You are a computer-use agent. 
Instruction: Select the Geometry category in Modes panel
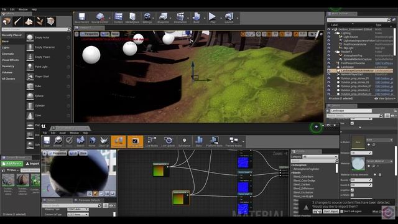[8, 67]
